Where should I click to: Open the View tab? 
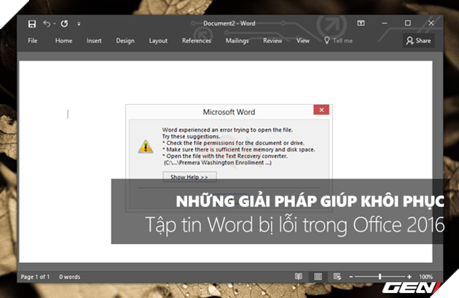click(x=302, y=41)
